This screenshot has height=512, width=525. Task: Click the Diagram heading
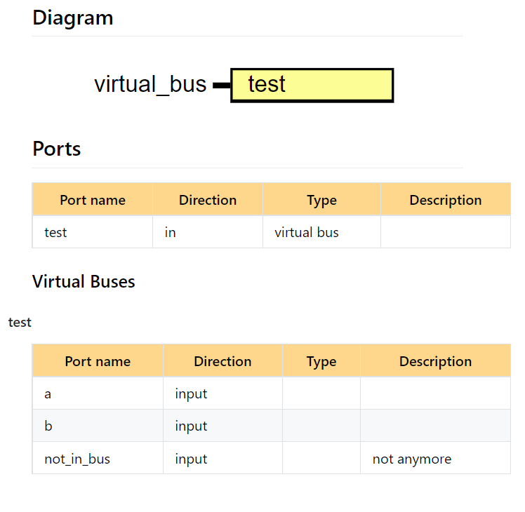pyautogui.click(x=73, y=18)
